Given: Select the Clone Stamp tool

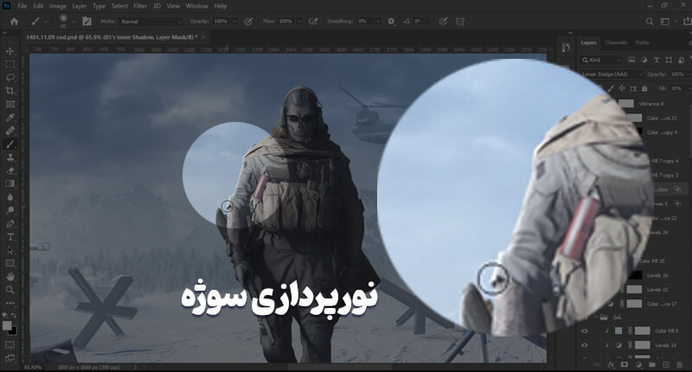Looking at the screenshot, I should click(10, 157).
